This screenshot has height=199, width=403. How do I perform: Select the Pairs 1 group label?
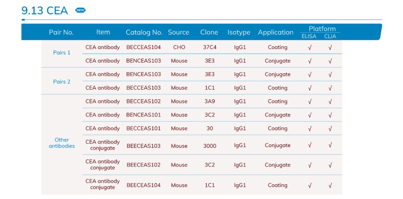coord(62,53)
